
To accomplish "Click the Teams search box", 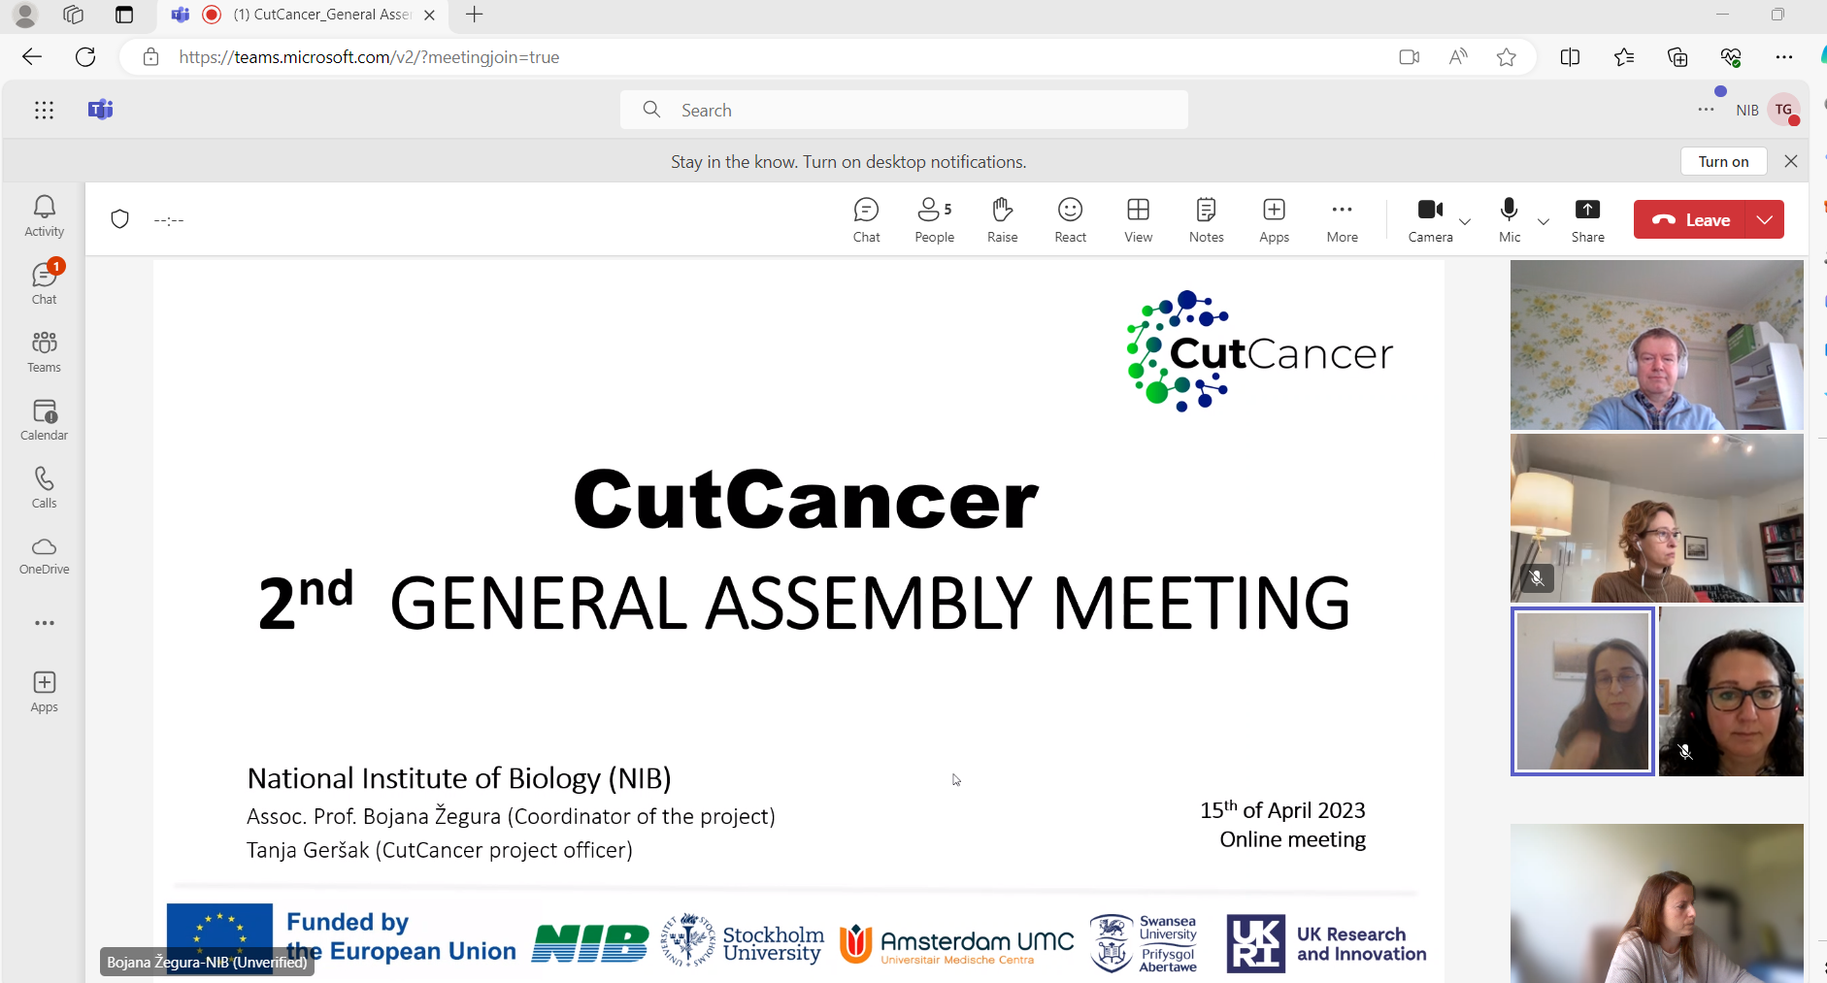I will [903, 110].
